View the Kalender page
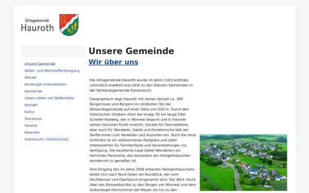The width and height of the screenshot is (309, 193). pos(32,132)
